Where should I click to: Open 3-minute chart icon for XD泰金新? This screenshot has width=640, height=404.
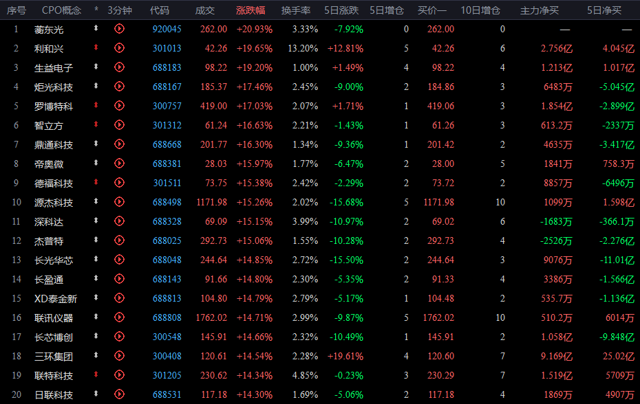pyautogui.click(x=119, y=298)
